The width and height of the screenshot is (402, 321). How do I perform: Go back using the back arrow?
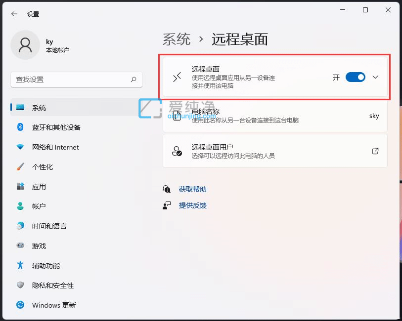(14, 14)
